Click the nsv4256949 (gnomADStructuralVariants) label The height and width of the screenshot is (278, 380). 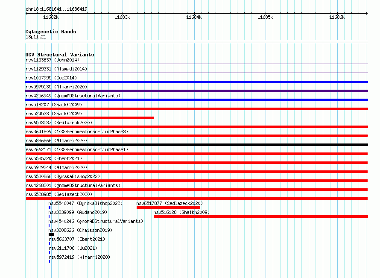tap(73, 96)
